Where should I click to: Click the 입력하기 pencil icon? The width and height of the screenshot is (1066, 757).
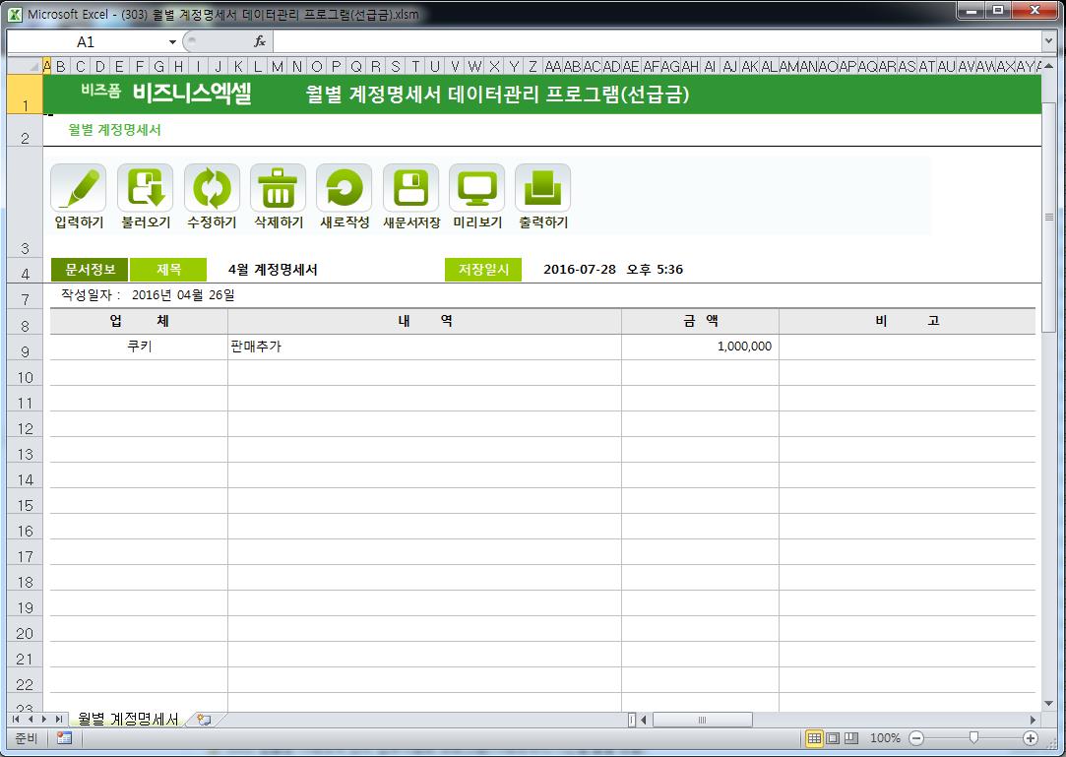pos(78,188)
